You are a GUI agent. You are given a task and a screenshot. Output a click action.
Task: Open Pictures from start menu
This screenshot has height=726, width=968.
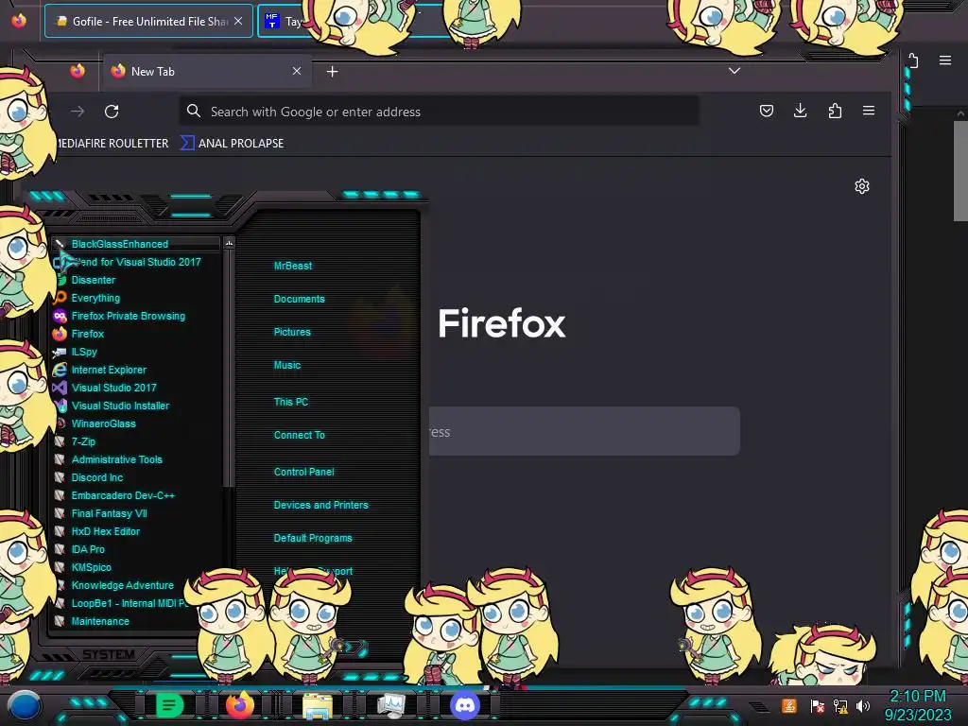point(292,332)
